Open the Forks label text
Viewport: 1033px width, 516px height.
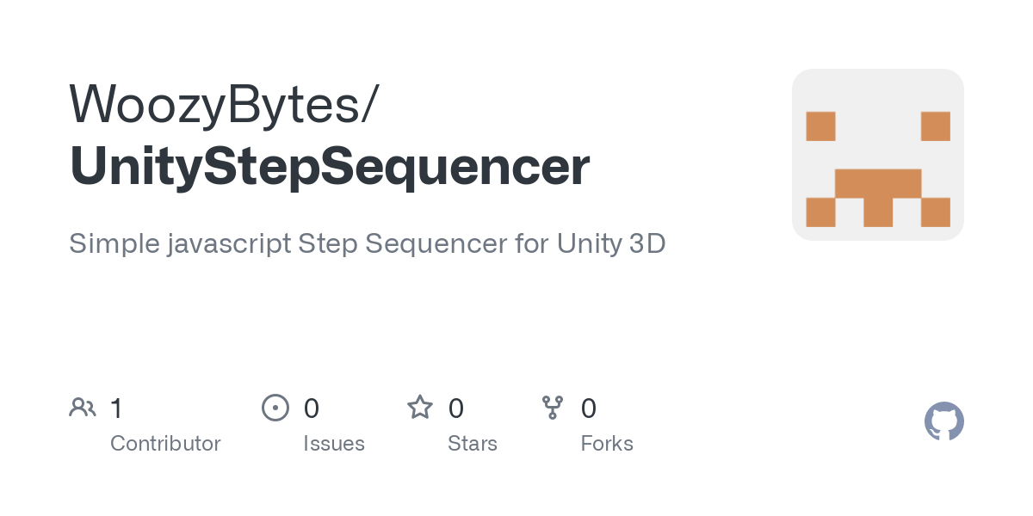(x=607, y=444)
